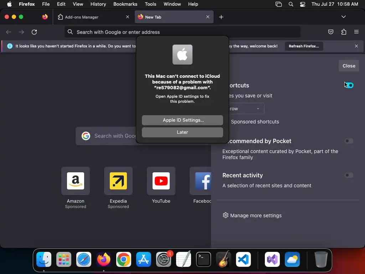Screen dimensions: 365x274
Task: Open the Edit menu
Action: (x=61, y=4)
